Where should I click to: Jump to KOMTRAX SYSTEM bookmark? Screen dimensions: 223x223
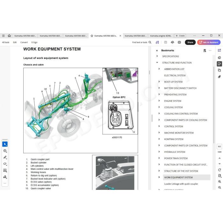click(174, 139)
